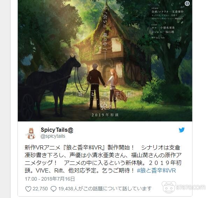View the 19,438人 conversation count link
210x198 pixels.
105,189
